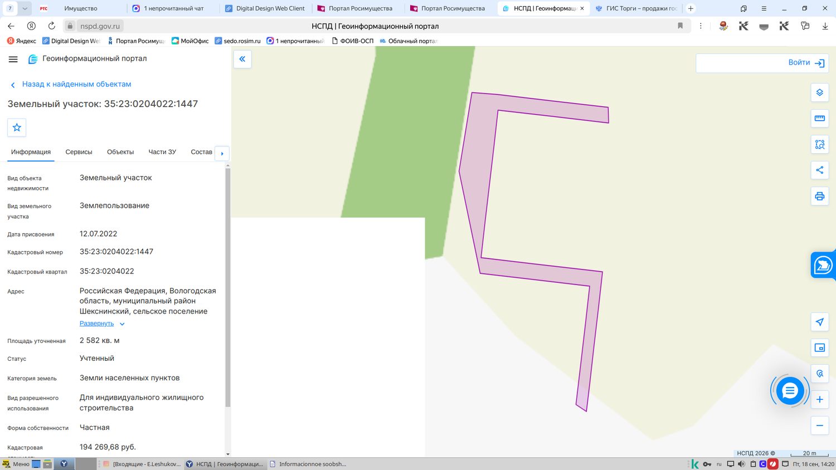Open the browser tab list dropdown
The height and width of the screenshot is (470, 836).
tap(25, 8)
